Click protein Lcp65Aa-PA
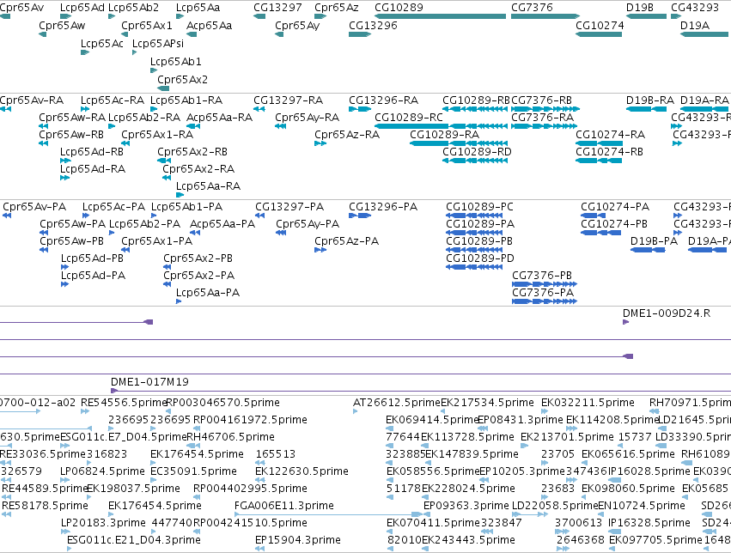 point(208,293)
